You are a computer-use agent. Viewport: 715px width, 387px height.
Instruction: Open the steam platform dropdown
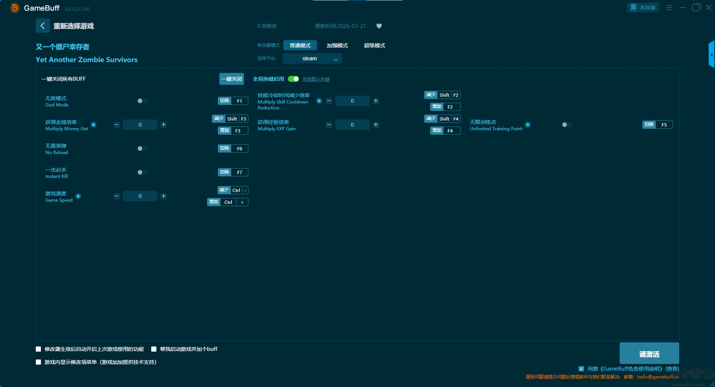pos(312,58)
